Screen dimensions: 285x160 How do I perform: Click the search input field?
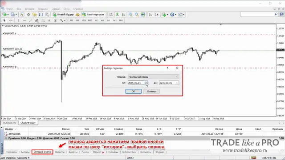click(258, 14)
